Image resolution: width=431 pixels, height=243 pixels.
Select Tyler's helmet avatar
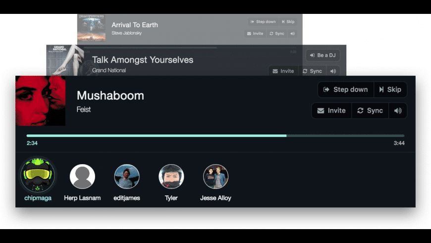pos(171,177)
